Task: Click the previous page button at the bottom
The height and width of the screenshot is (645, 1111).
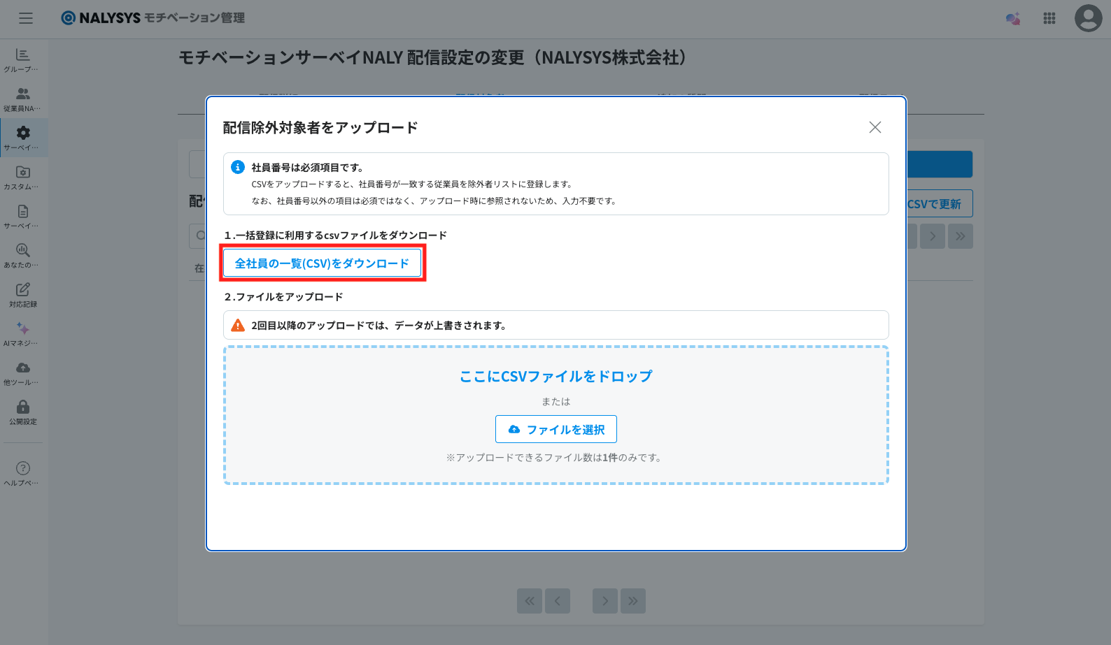Action: (x=558, y=601)
